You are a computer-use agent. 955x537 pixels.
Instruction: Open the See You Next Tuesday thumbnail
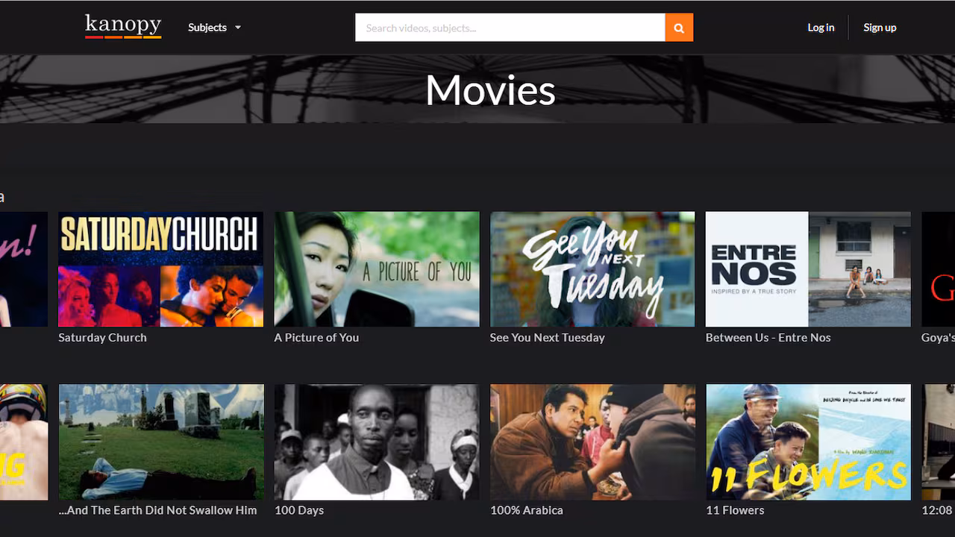click(x=592, y=269)
